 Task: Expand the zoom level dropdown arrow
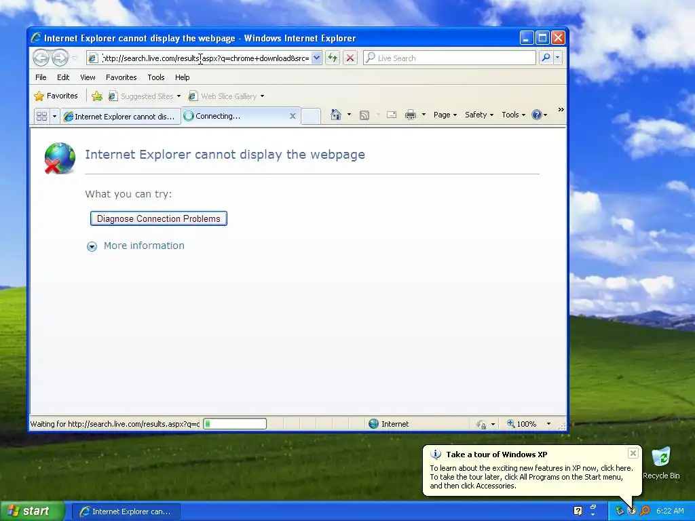click(x=548, y=424)
